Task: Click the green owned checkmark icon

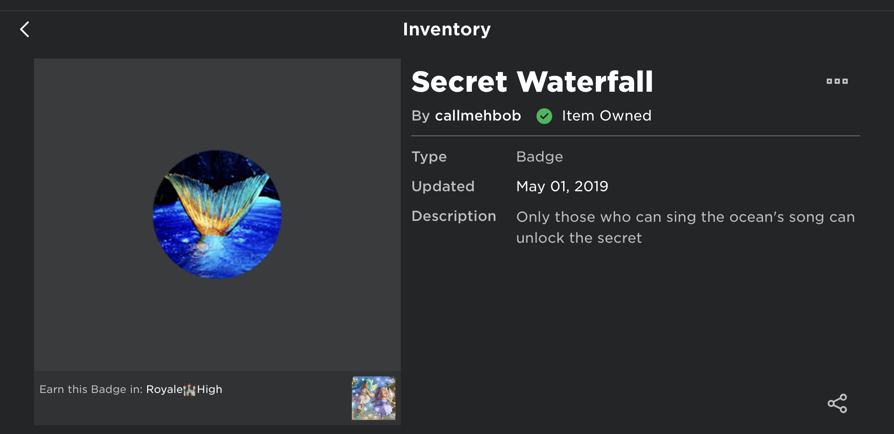Action: point(544,116)
